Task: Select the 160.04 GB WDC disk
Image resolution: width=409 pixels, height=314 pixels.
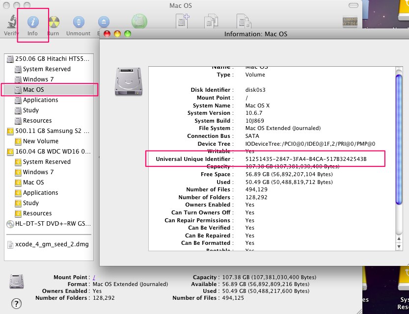Action: tap(49, 152)
